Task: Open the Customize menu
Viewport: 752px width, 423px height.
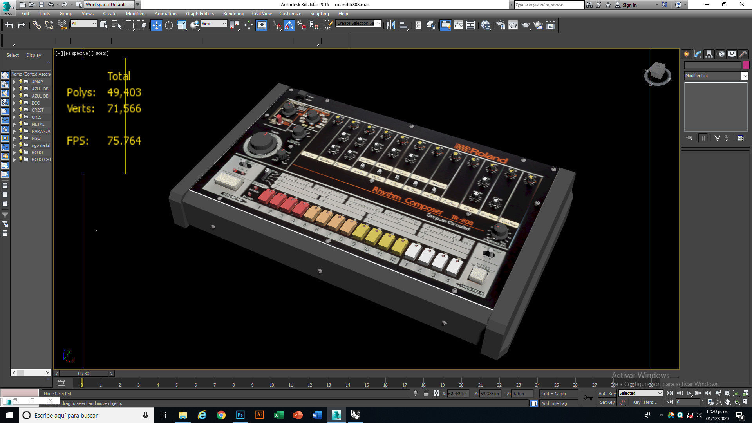Action: [x=290, y=13]
